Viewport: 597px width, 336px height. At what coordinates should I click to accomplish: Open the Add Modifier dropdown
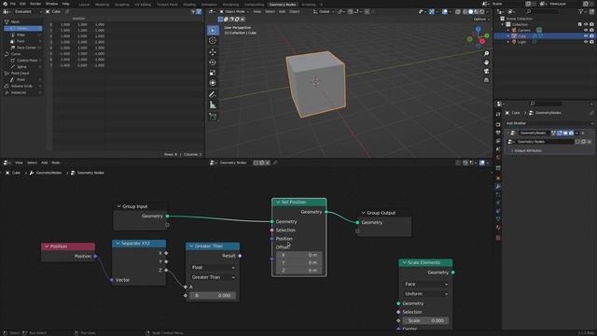point(549,123)
